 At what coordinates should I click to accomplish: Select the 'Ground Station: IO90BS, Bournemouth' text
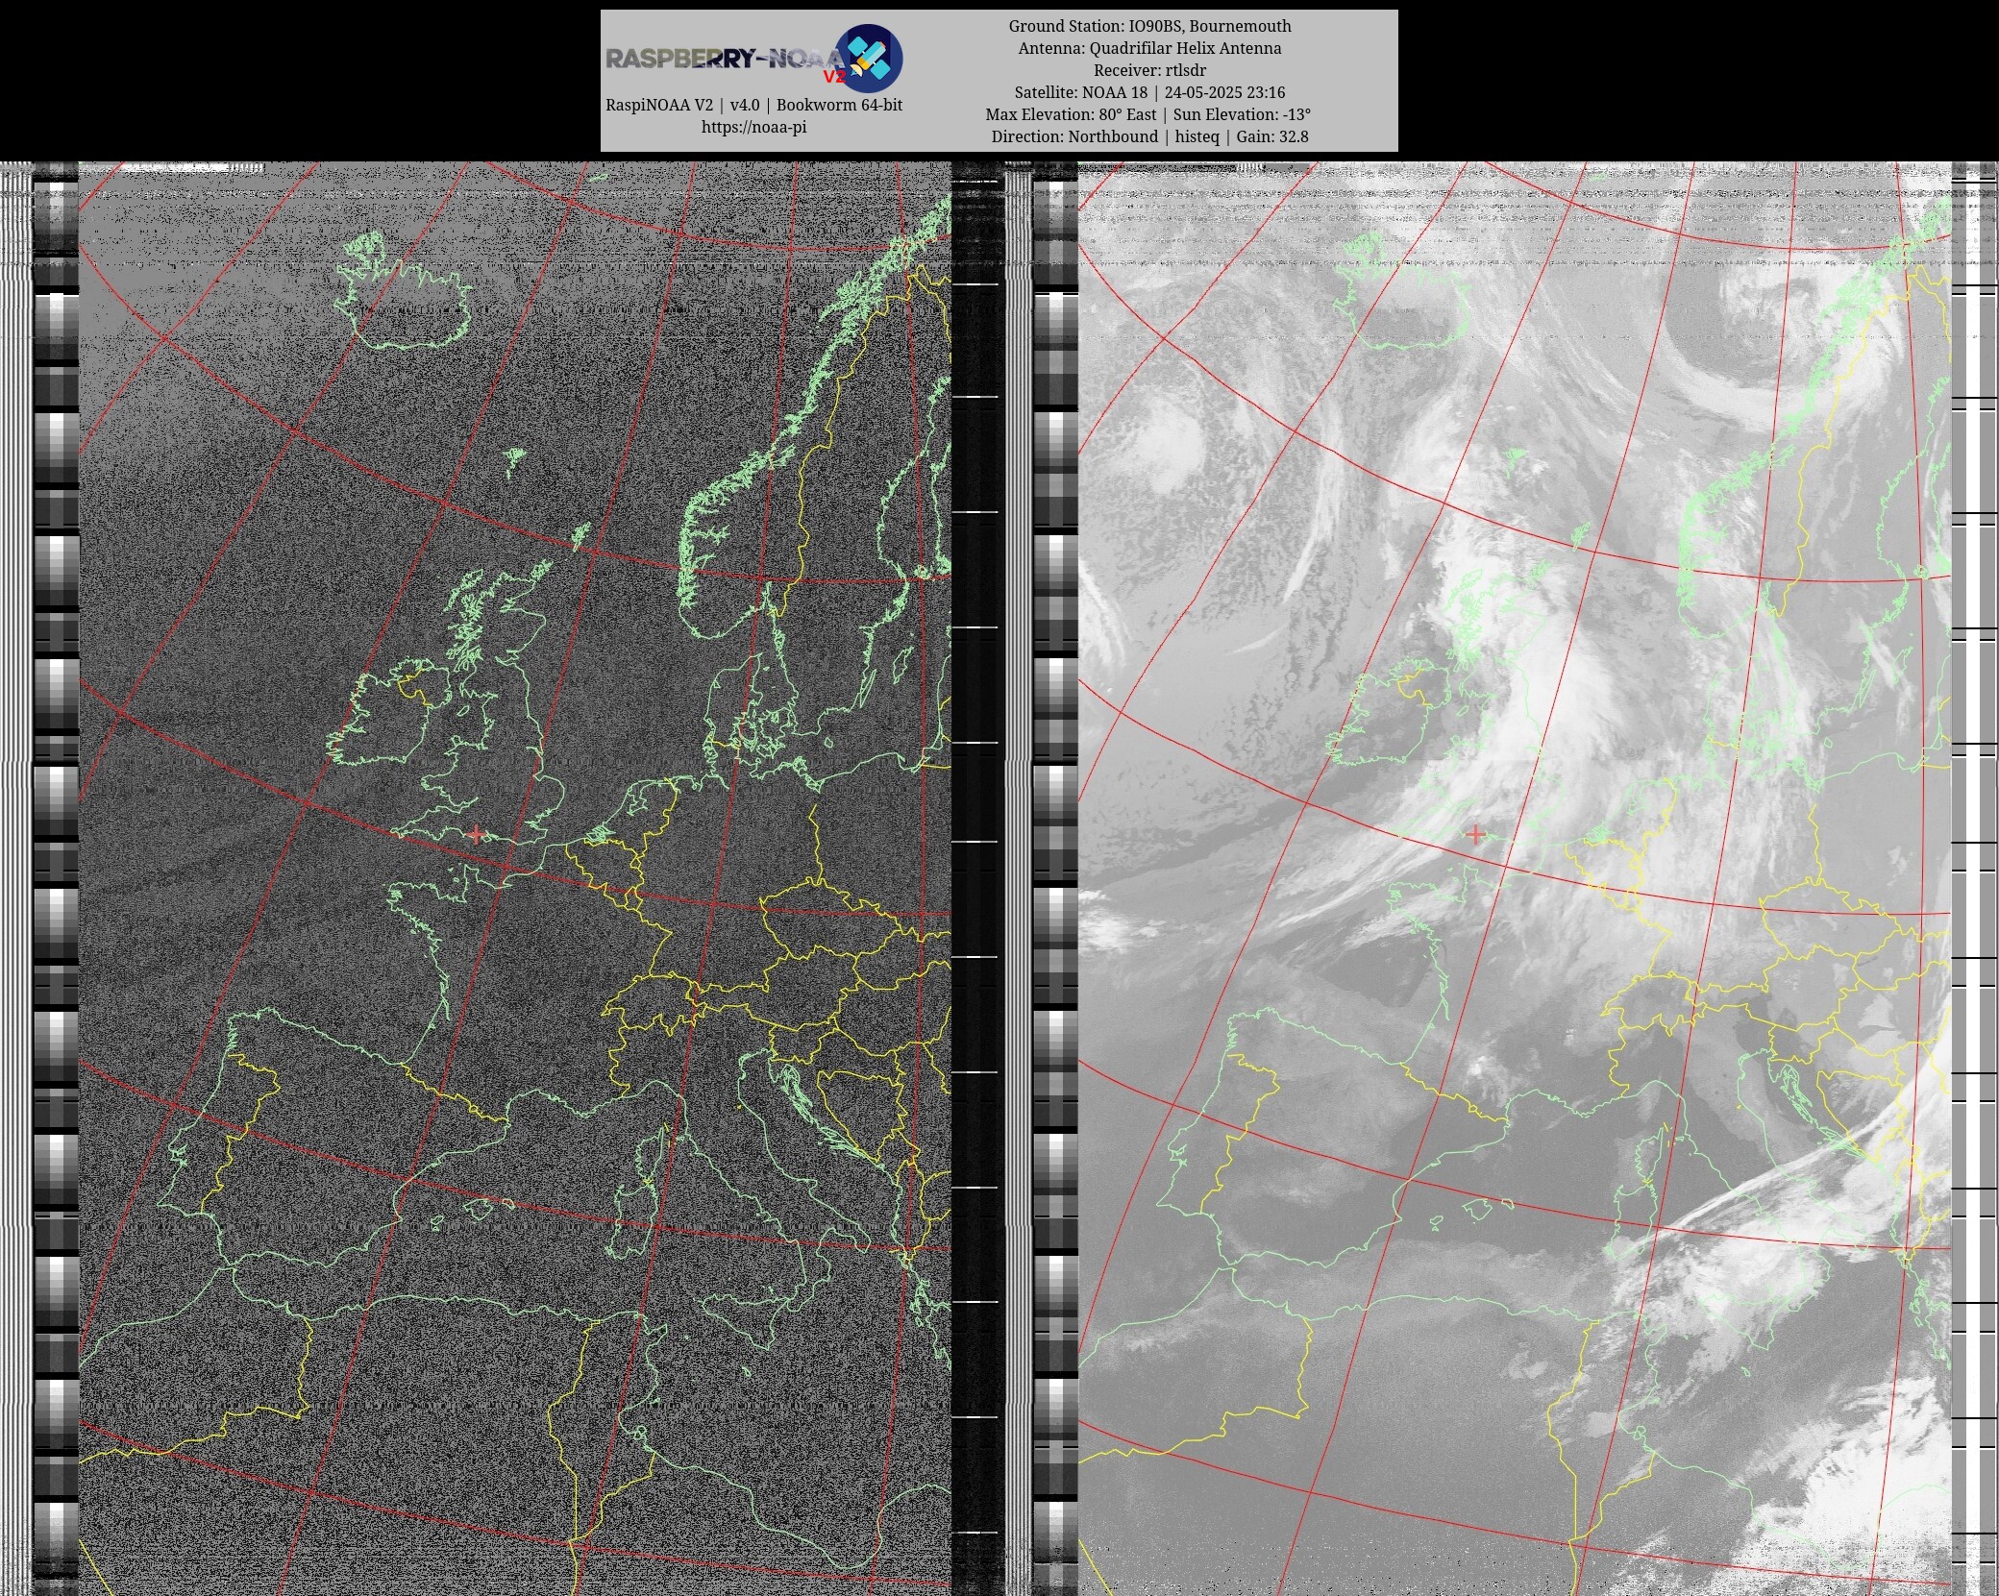tap(1149, 26)
